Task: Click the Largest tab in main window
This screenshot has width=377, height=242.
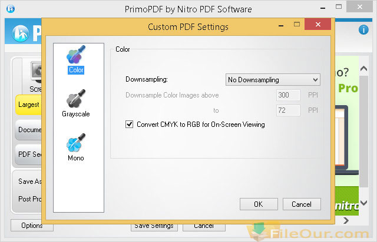Action: click(27, 105)
